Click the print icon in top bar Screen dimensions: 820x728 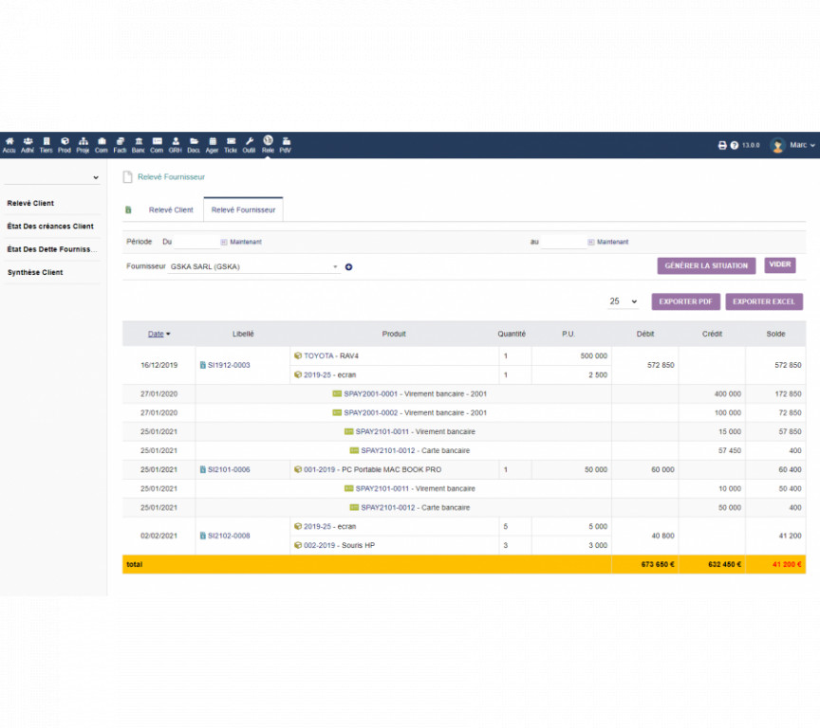coord(721,145)
